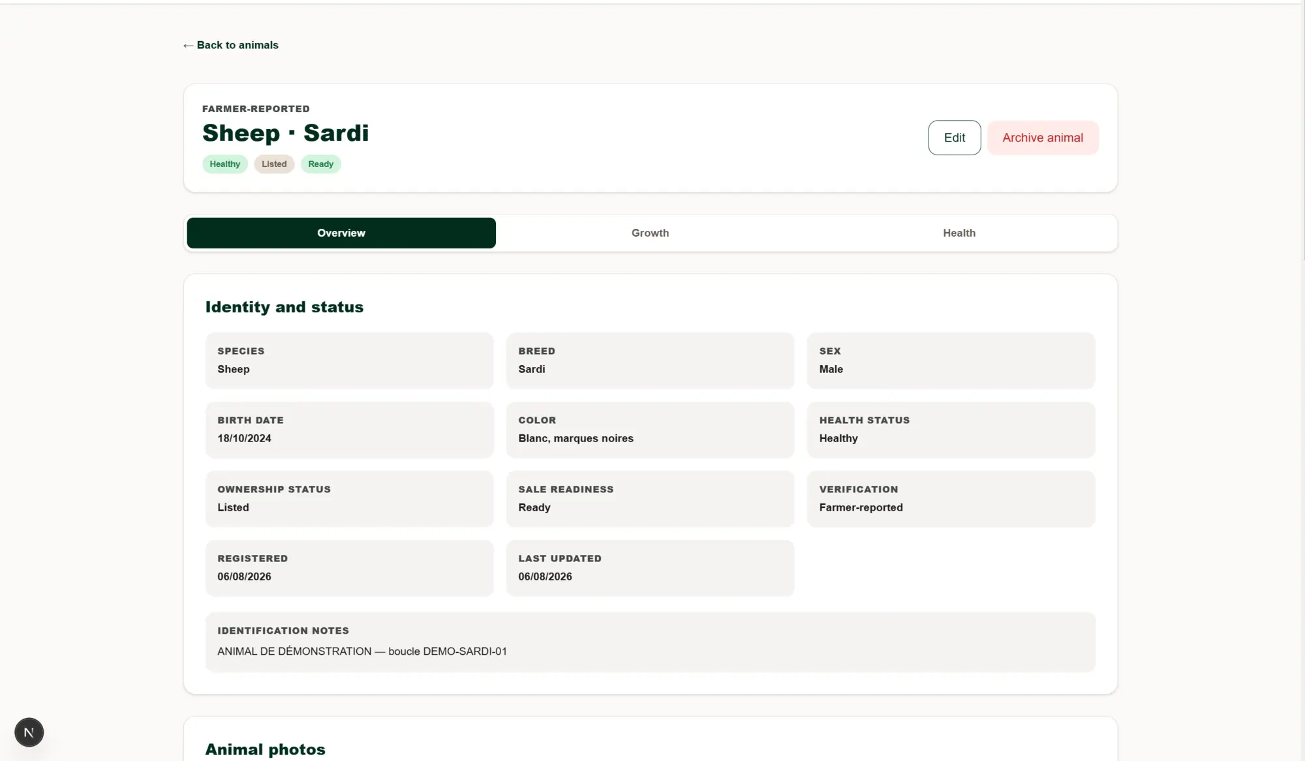Archive this animal
Screen dimensions: 1305x761
pos(1043,138)
